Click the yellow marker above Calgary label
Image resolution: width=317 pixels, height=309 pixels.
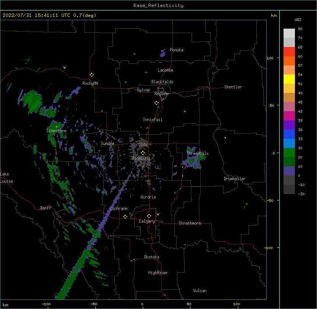tap(149, 216)
